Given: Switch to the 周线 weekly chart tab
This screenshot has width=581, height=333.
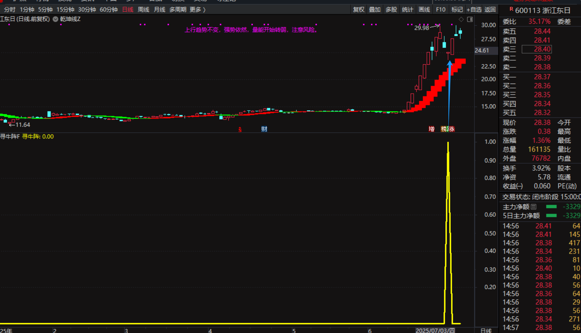Looking at the screenshot, I should 143,9.
